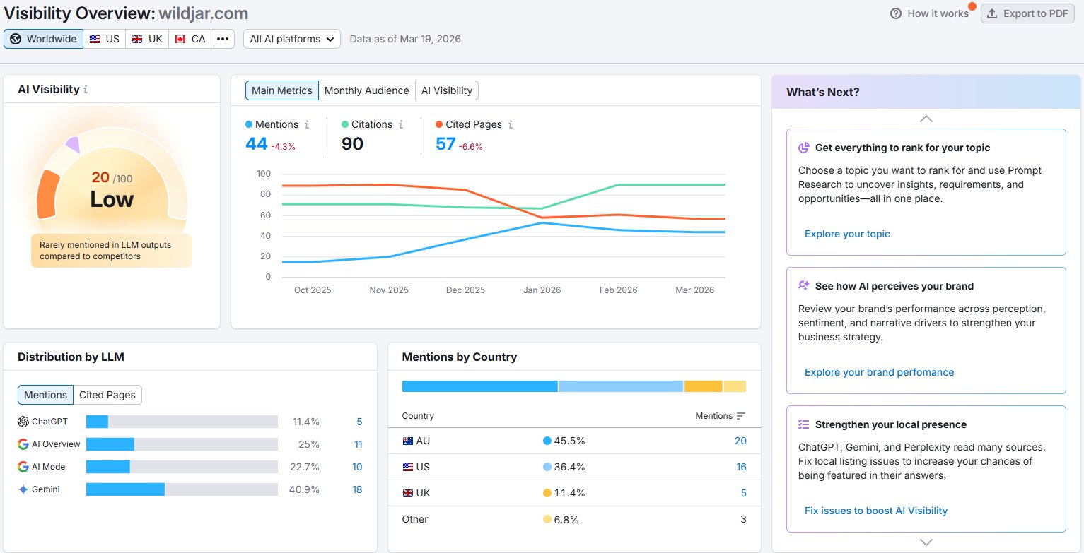Open the Explore your topic link

click(x=847, y=234)
